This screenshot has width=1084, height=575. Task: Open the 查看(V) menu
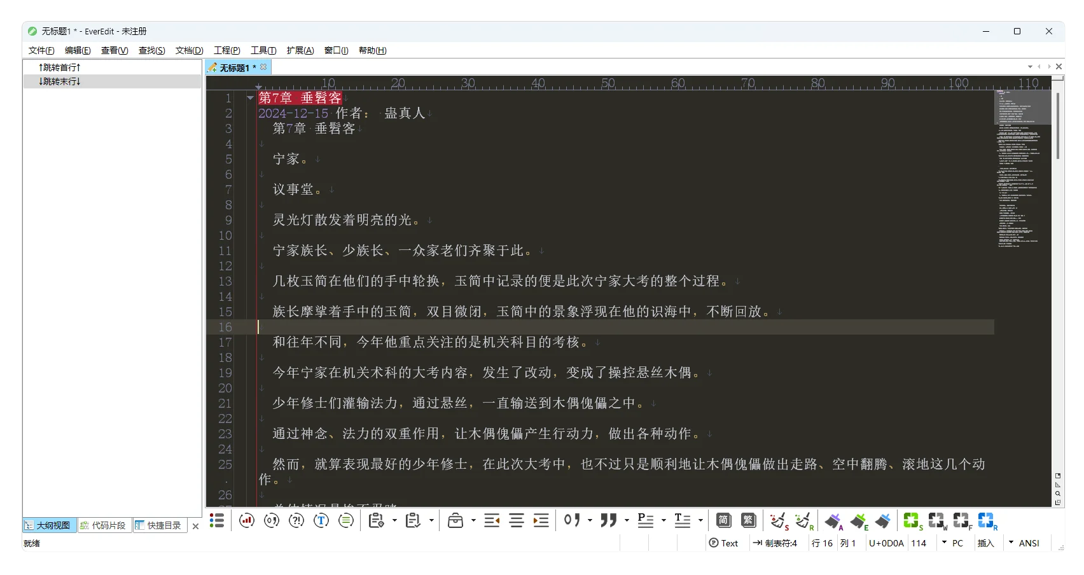pyautogui.click(x=115, y=50)
